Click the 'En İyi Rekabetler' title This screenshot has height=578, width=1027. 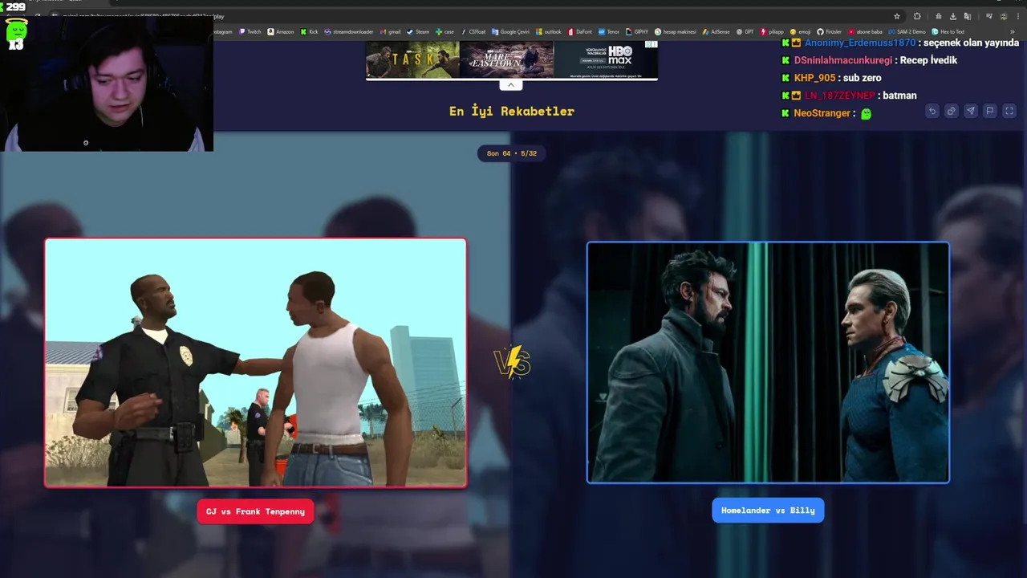[512, 111]
